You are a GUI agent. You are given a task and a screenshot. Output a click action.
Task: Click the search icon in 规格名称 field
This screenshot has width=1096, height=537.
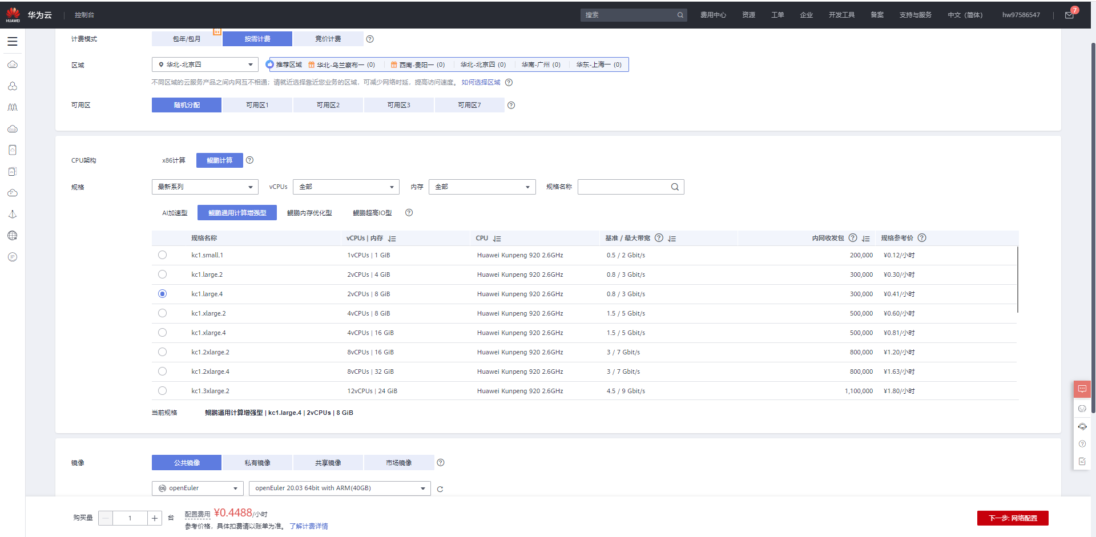tap(675, 187)
